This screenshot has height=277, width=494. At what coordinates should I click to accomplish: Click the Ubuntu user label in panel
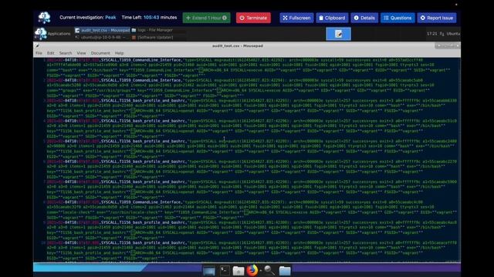coord(453,34)
